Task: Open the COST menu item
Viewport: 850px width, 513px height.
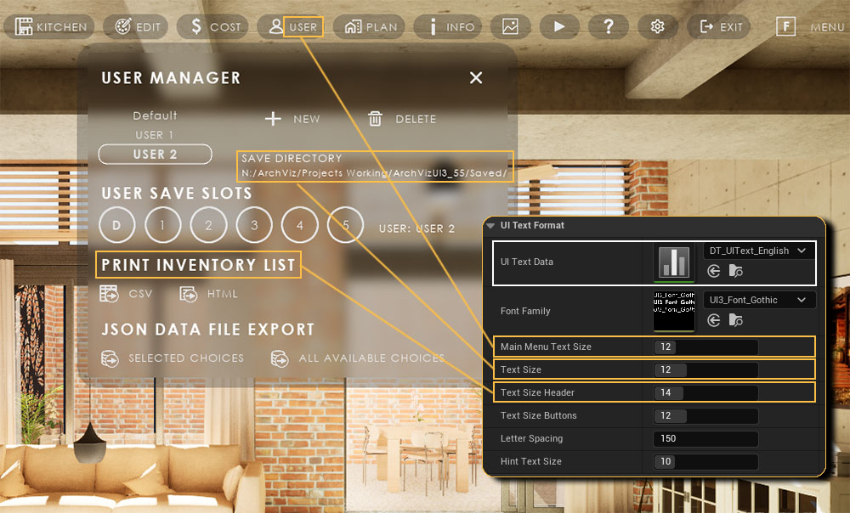Action: 212,26
